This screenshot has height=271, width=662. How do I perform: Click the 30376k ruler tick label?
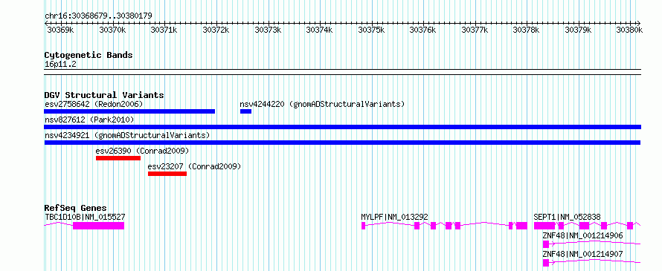click(x=423, y=30)
